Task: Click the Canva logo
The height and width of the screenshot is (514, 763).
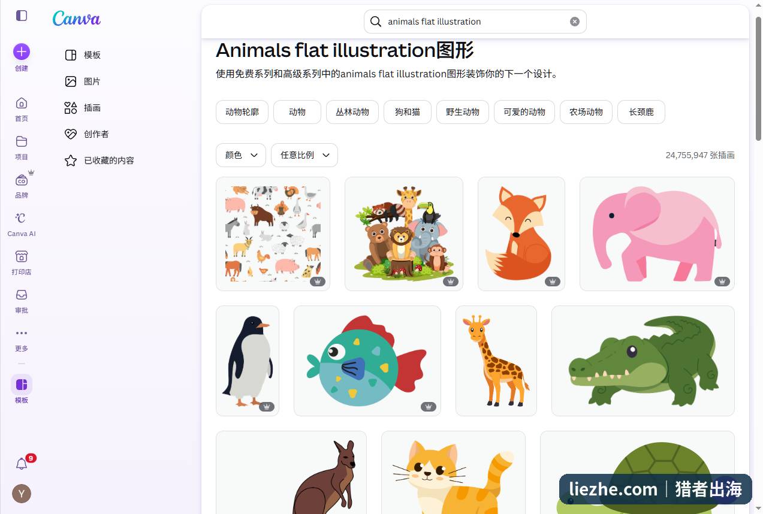Action: 76,19
